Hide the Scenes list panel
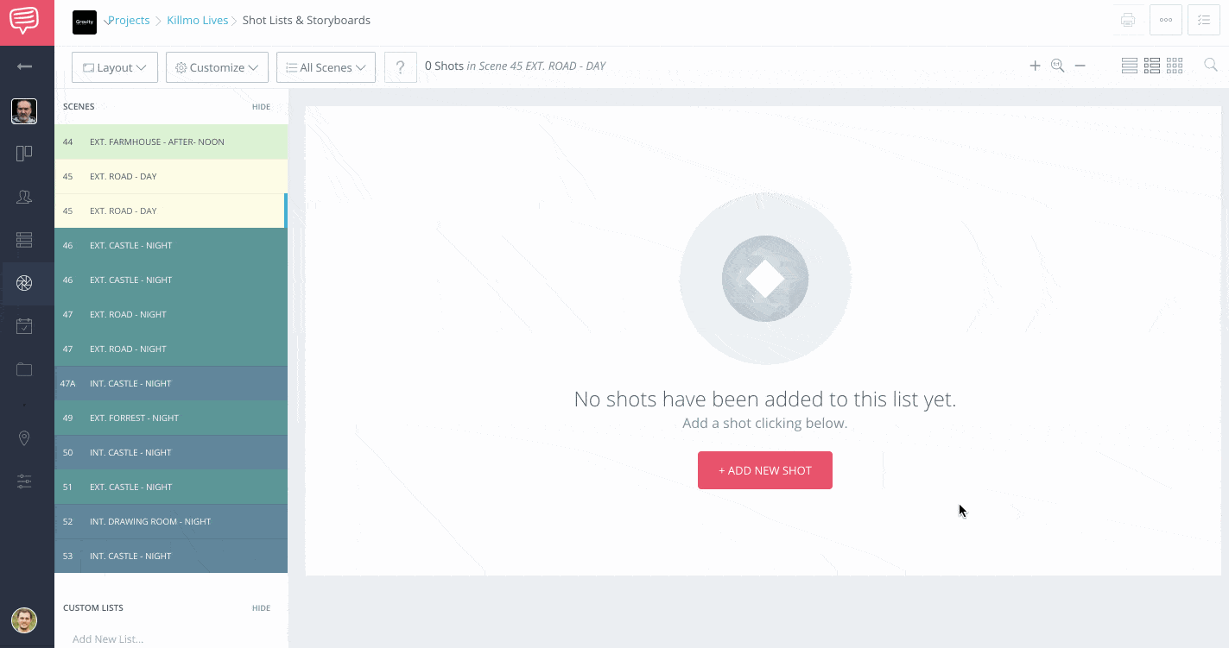This screenshot has height=648, width=1229. [261, 106]
